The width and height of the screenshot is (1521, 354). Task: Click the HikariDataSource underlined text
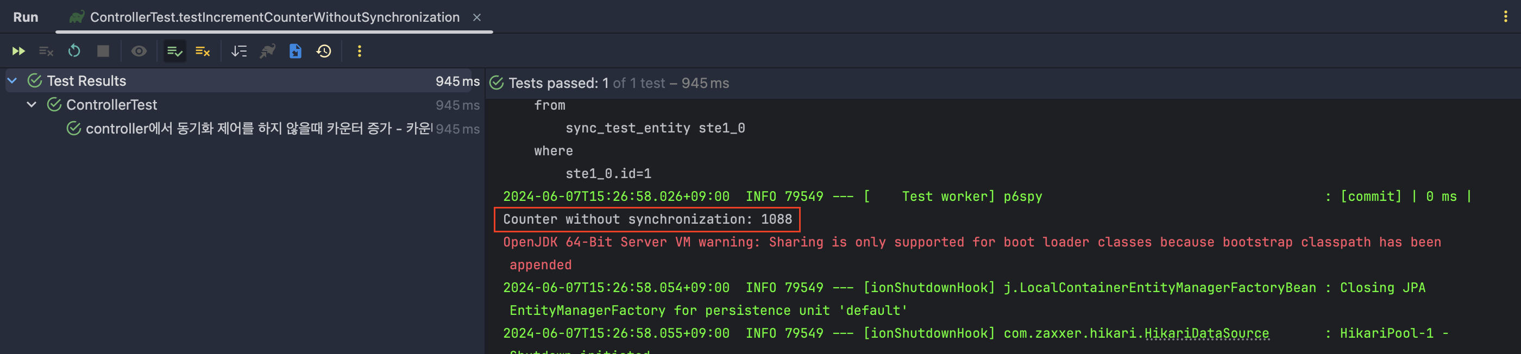coord(1207,333)
